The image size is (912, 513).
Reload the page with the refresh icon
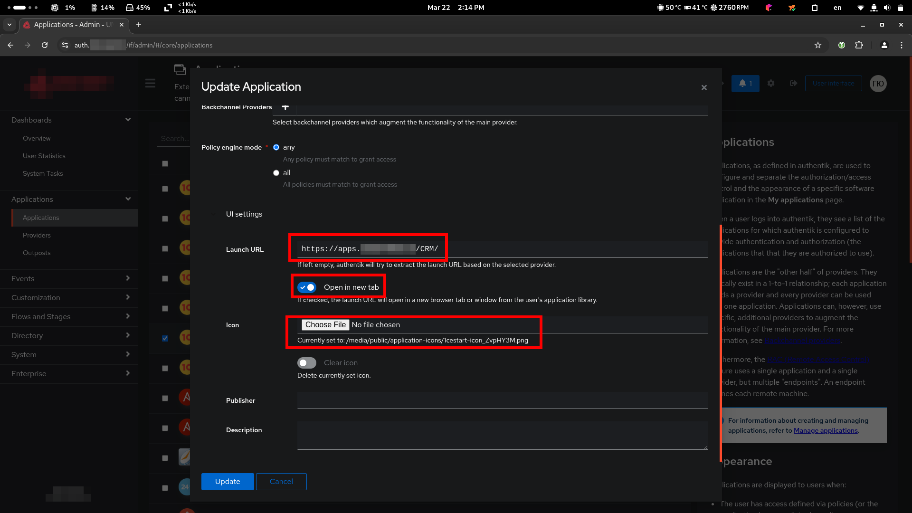pyautogui.click(x=45, y=45)
